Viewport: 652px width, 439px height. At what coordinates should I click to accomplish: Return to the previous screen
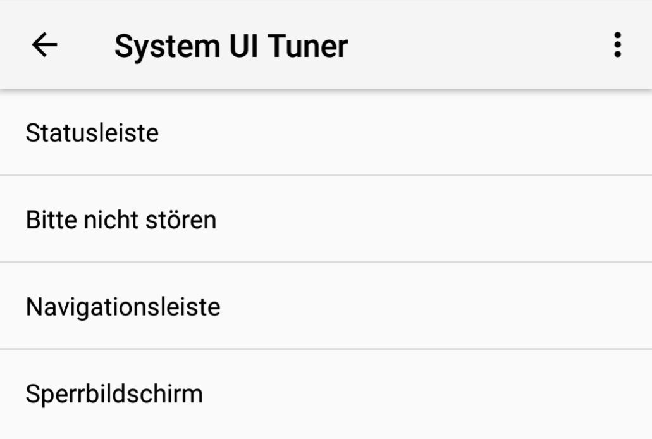pos(44,46)
